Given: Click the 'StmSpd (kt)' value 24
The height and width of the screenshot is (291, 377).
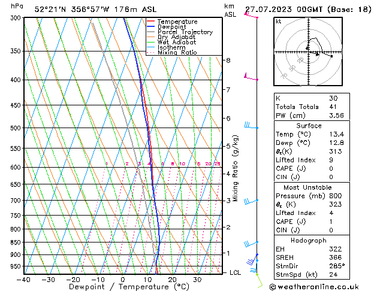Looking at the screenshot, I should coord(333,274).
